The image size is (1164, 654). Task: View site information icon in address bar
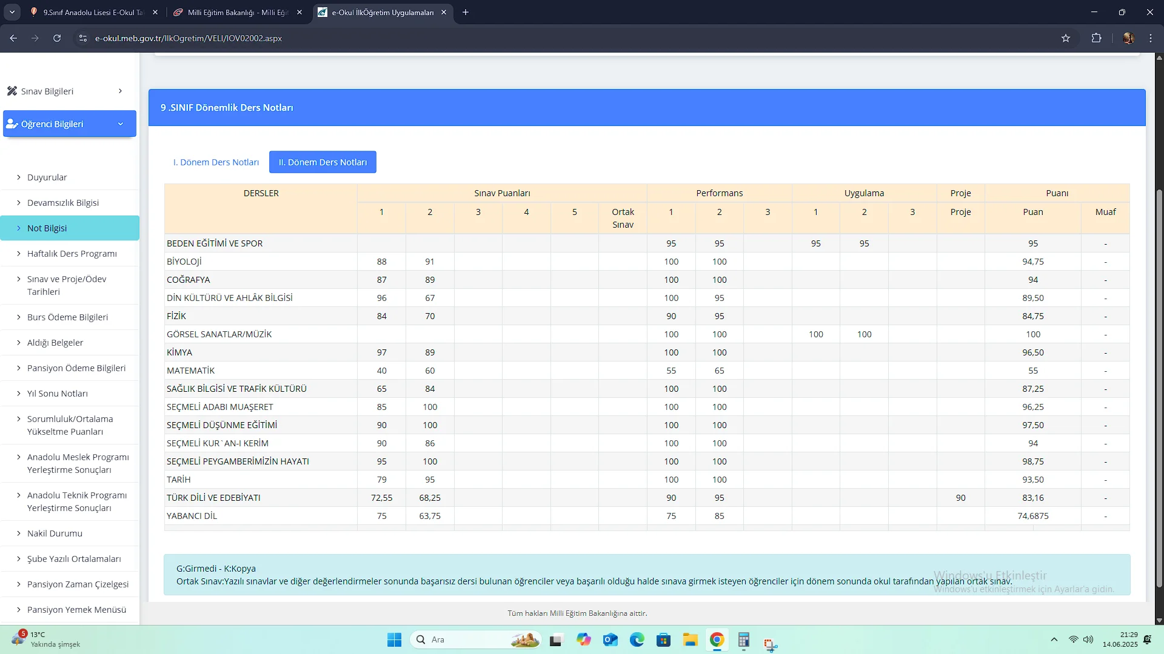click(83, 38)
